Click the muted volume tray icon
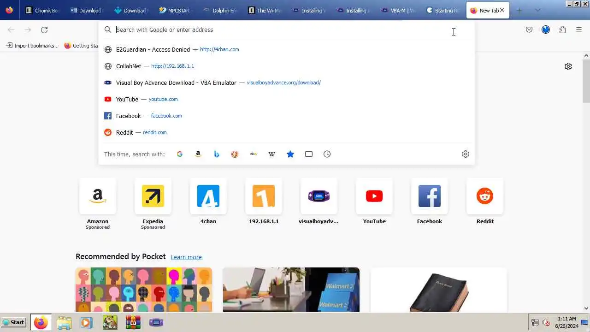The image size is (590, 332). point(546,322)
